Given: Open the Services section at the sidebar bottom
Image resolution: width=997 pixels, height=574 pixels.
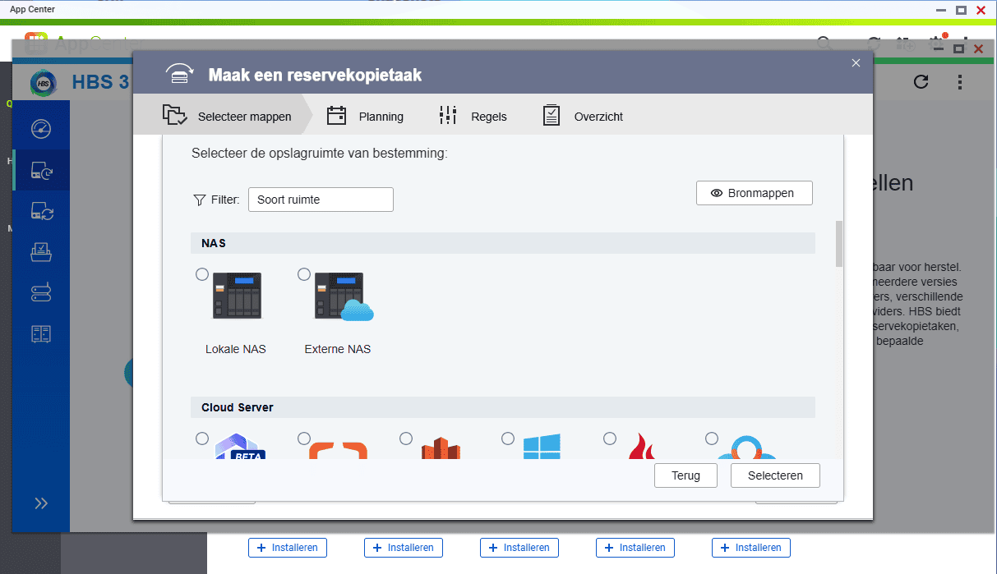Looking at the screenshot, I should click(x=43, y=333).
